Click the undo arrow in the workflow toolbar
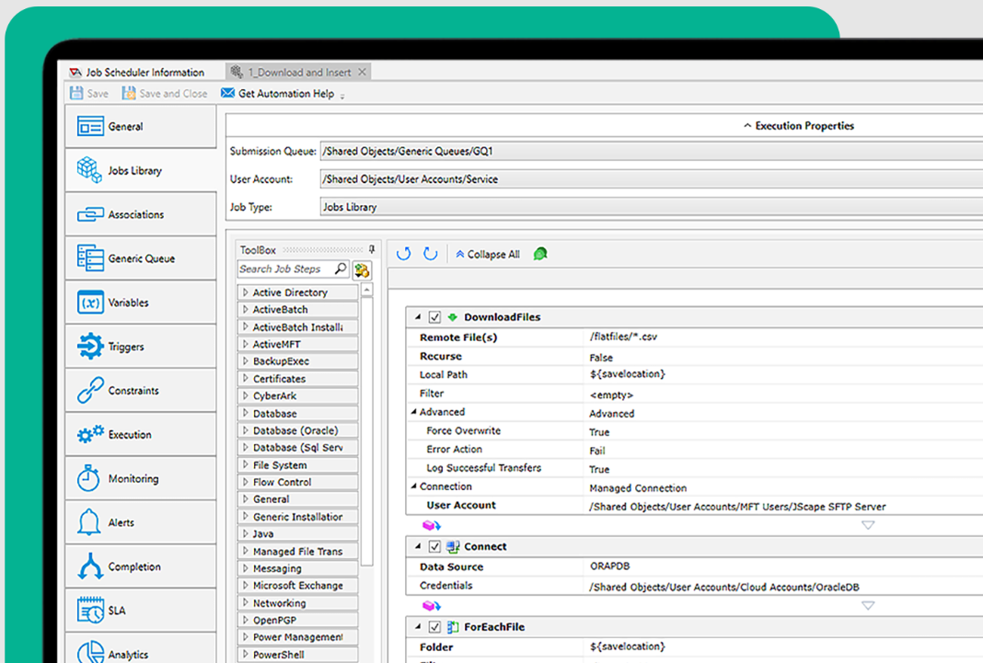Viewport: 983px width, 663px height. click(x=403, y=254)
